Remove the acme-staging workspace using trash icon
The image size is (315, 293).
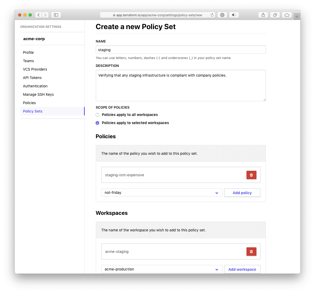click(251, 251)
